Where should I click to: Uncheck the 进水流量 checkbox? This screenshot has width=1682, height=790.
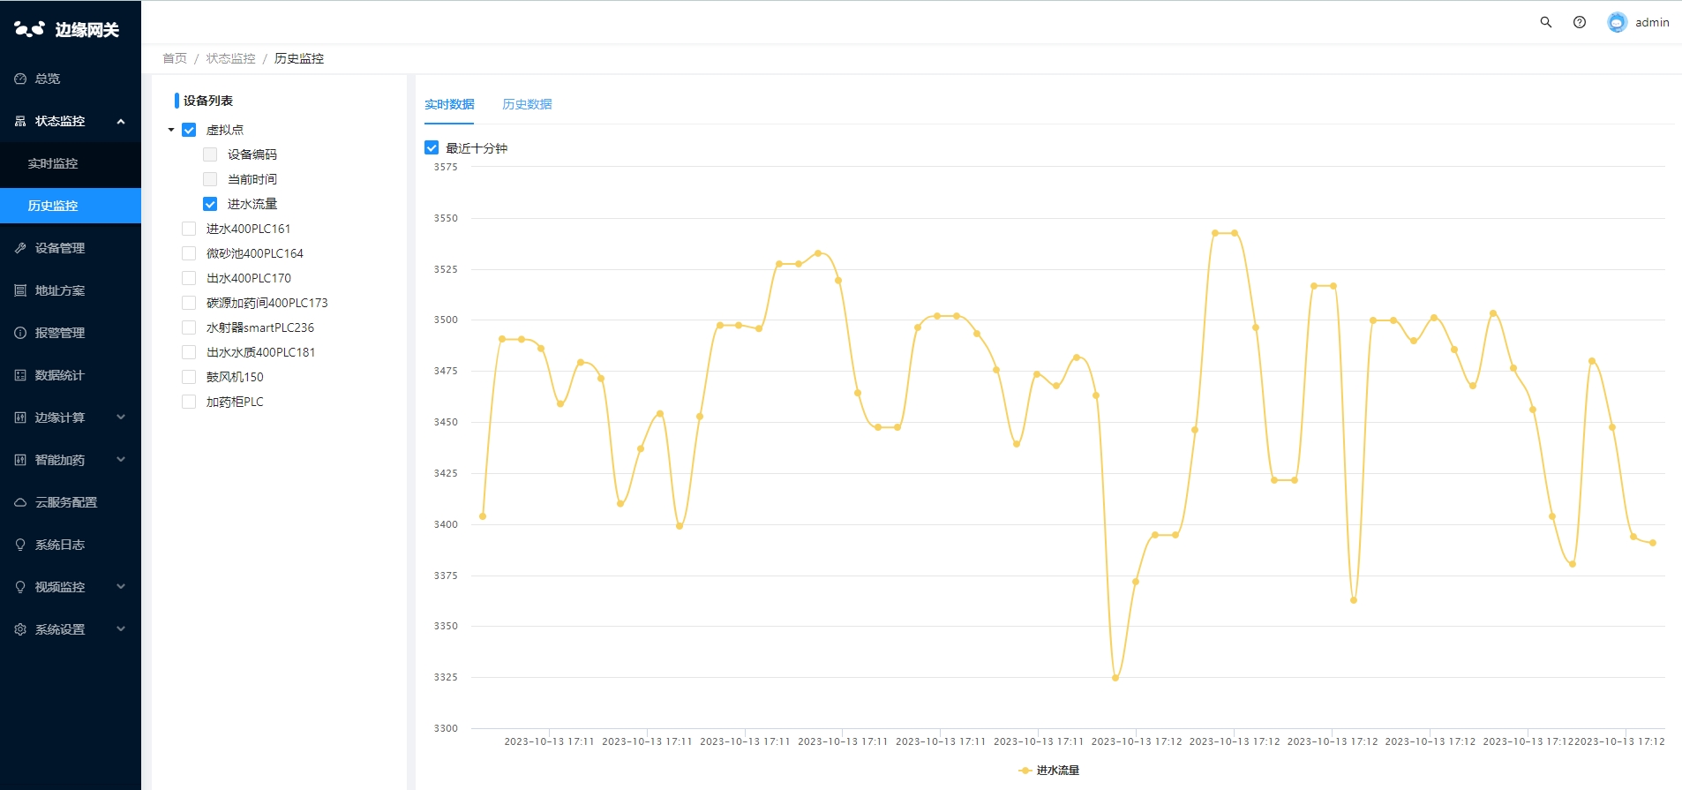[x=210, y=204]
